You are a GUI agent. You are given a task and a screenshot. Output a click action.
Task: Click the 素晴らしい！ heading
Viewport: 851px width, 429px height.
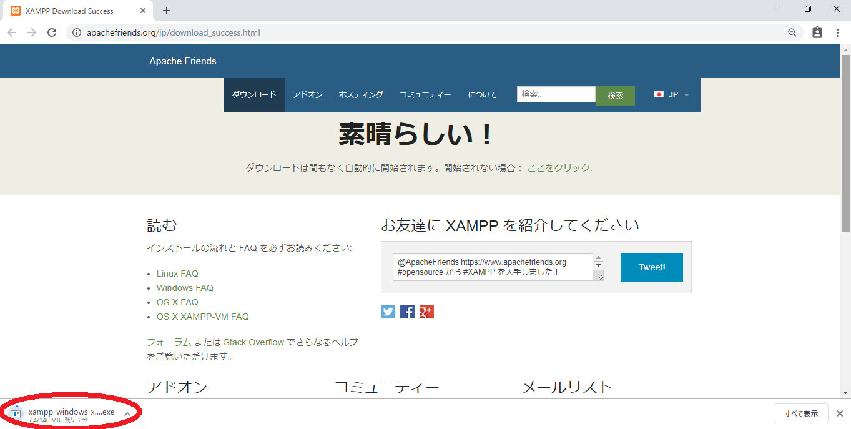(x=416, y=134)
